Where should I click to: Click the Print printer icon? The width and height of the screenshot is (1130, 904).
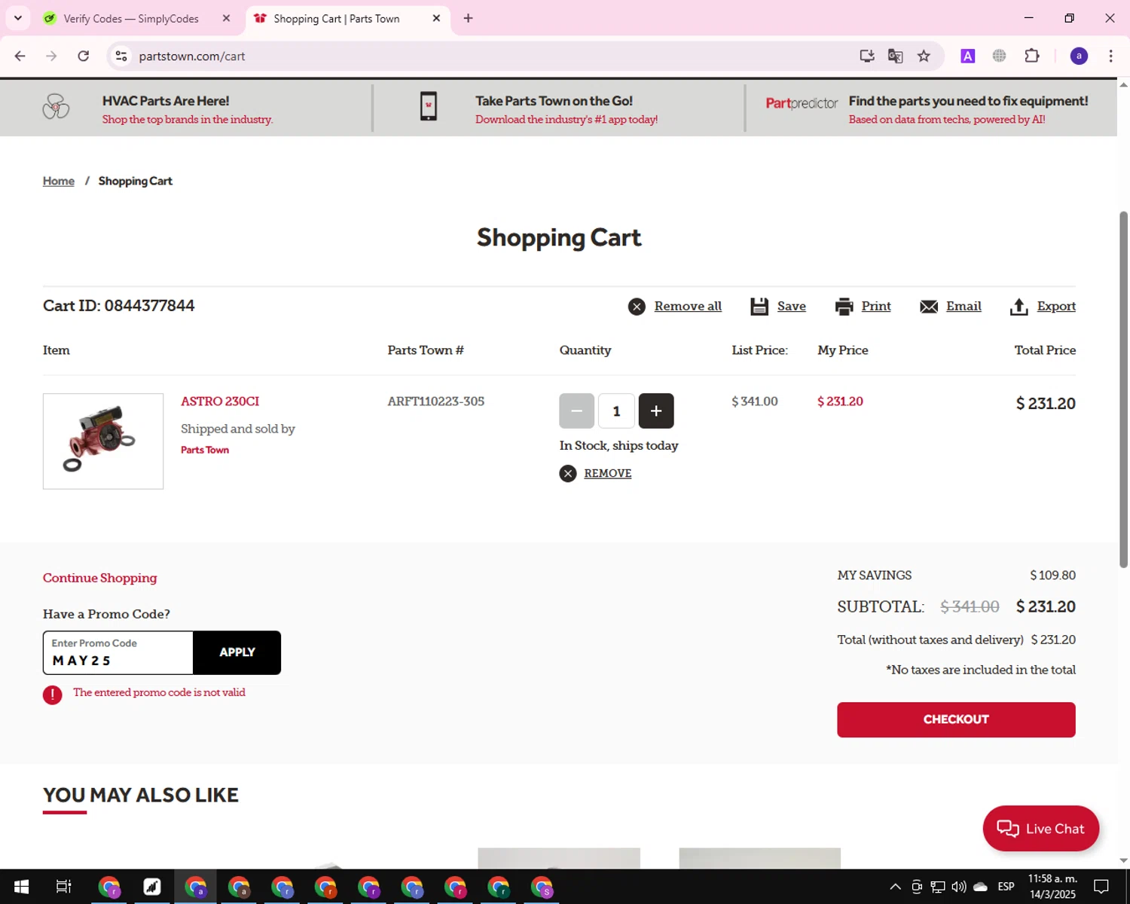(844, 307)
